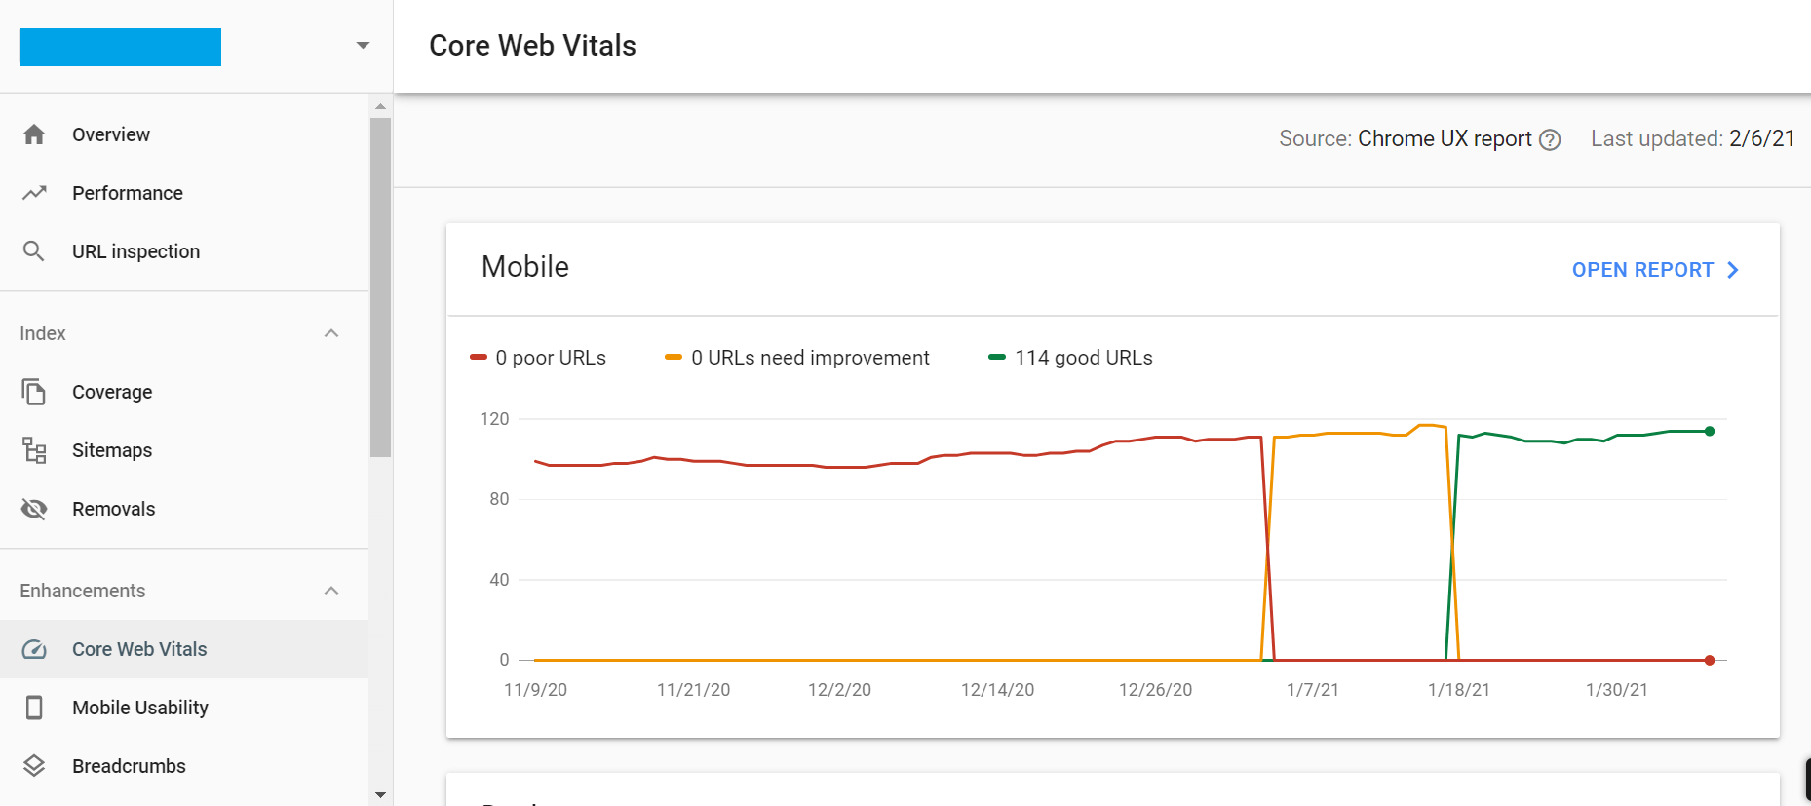
Task: Open the Sitemaps menu item
Action: 112,450
